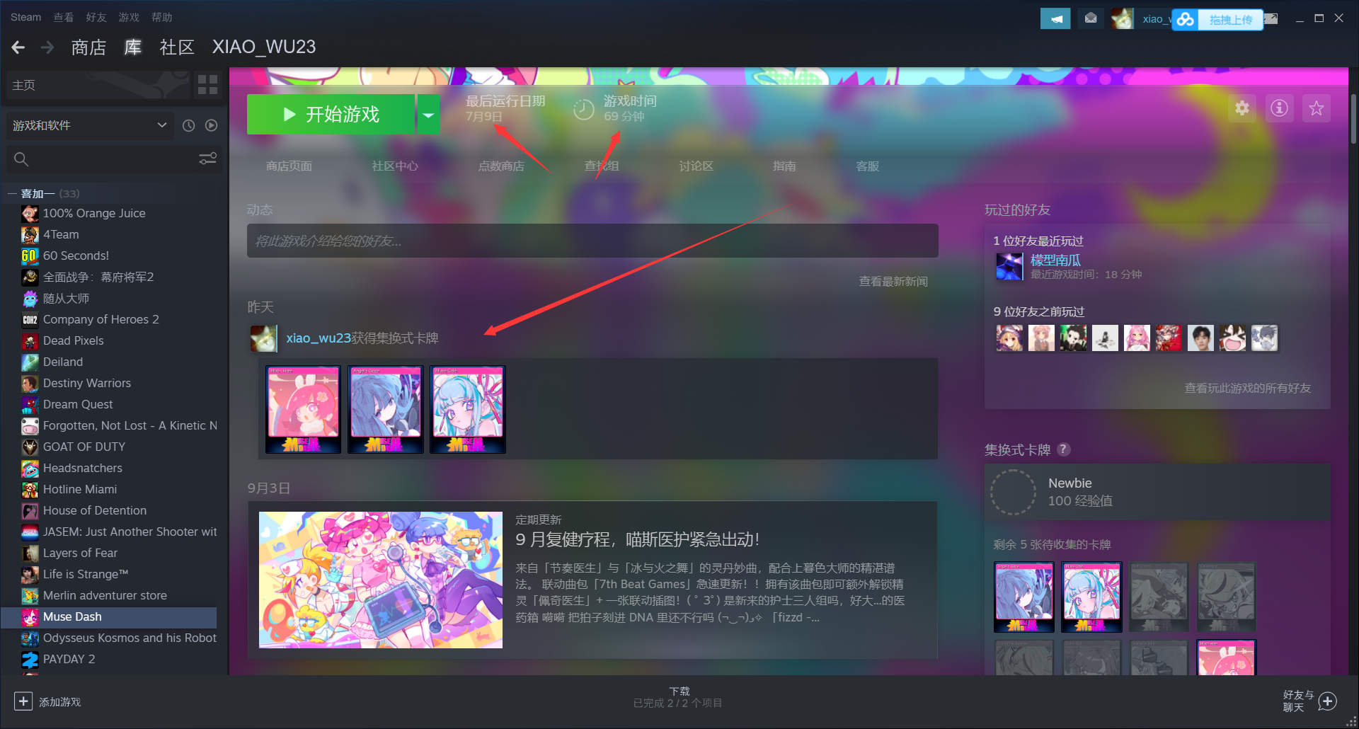Open the 游戏 menu
The image size is (1359, 729).
coord(129,17)
